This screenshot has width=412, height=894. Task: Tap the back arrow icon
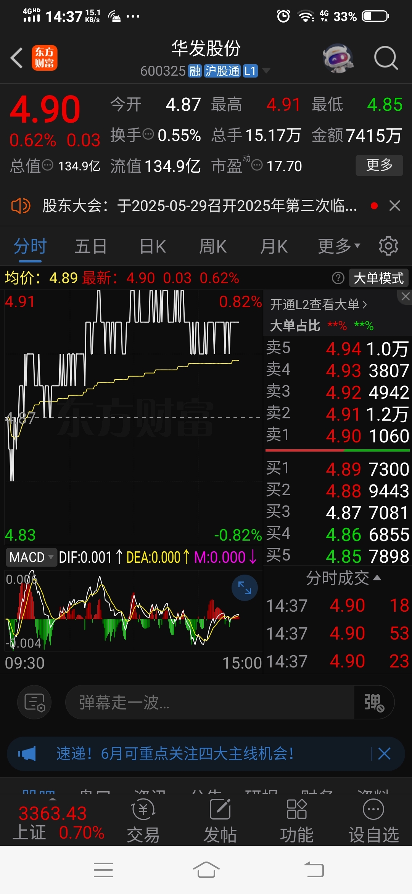(x=17, y=58)
